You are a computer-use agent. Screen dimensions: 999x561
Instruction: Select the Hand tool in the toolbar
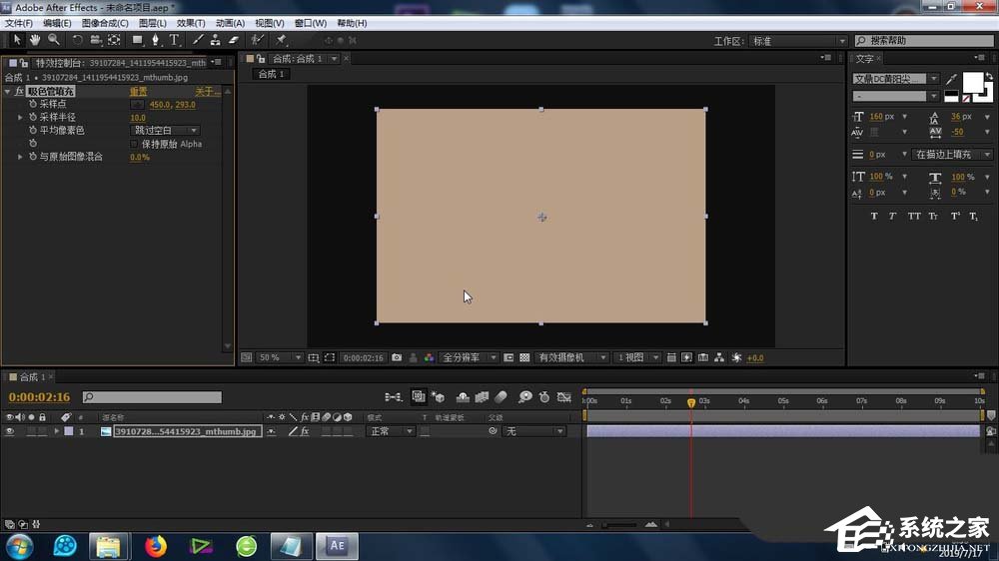35,40
